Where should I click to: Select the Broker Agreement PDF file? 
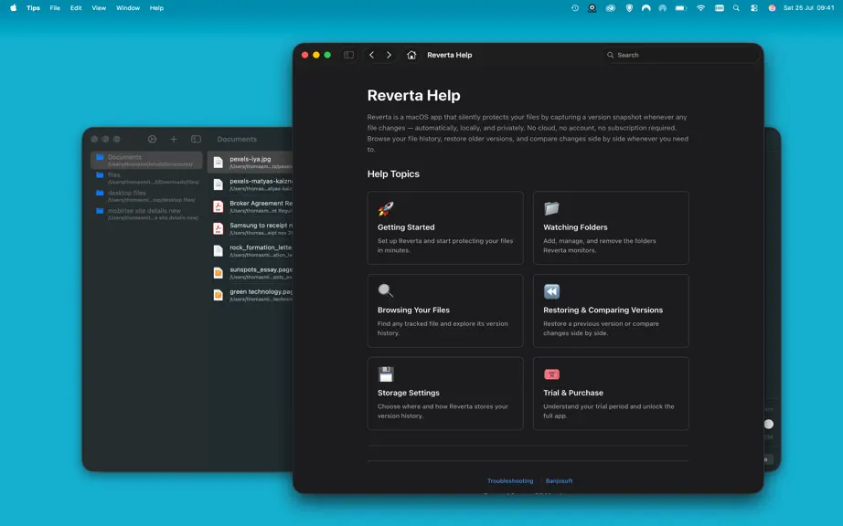pos(250,206)
